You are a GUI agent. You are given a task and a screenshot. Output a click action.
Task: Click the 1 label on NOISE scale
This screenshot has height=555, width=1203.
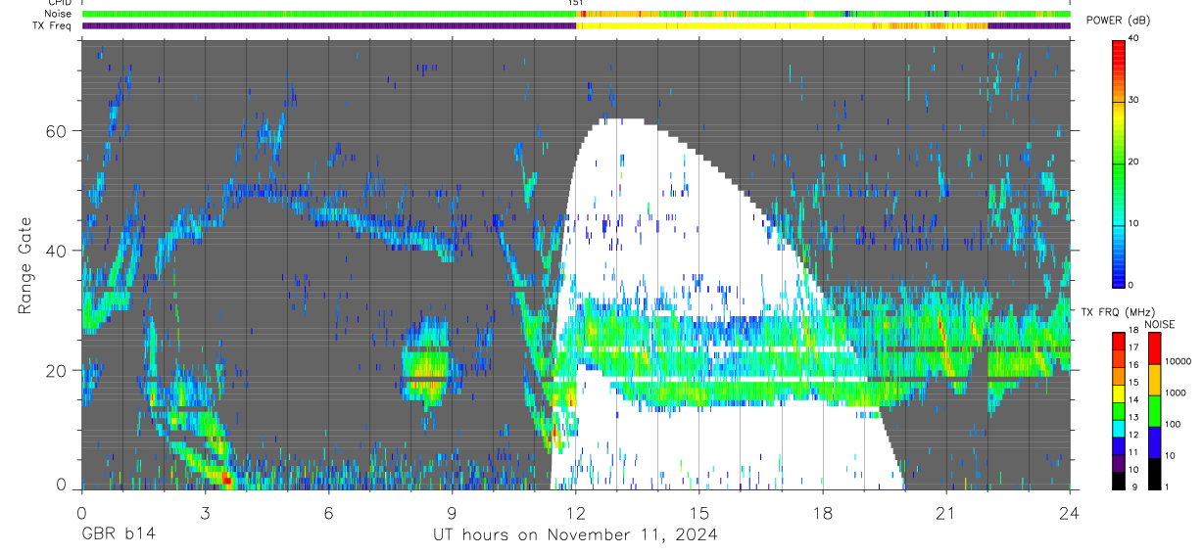click(1166, 486)
